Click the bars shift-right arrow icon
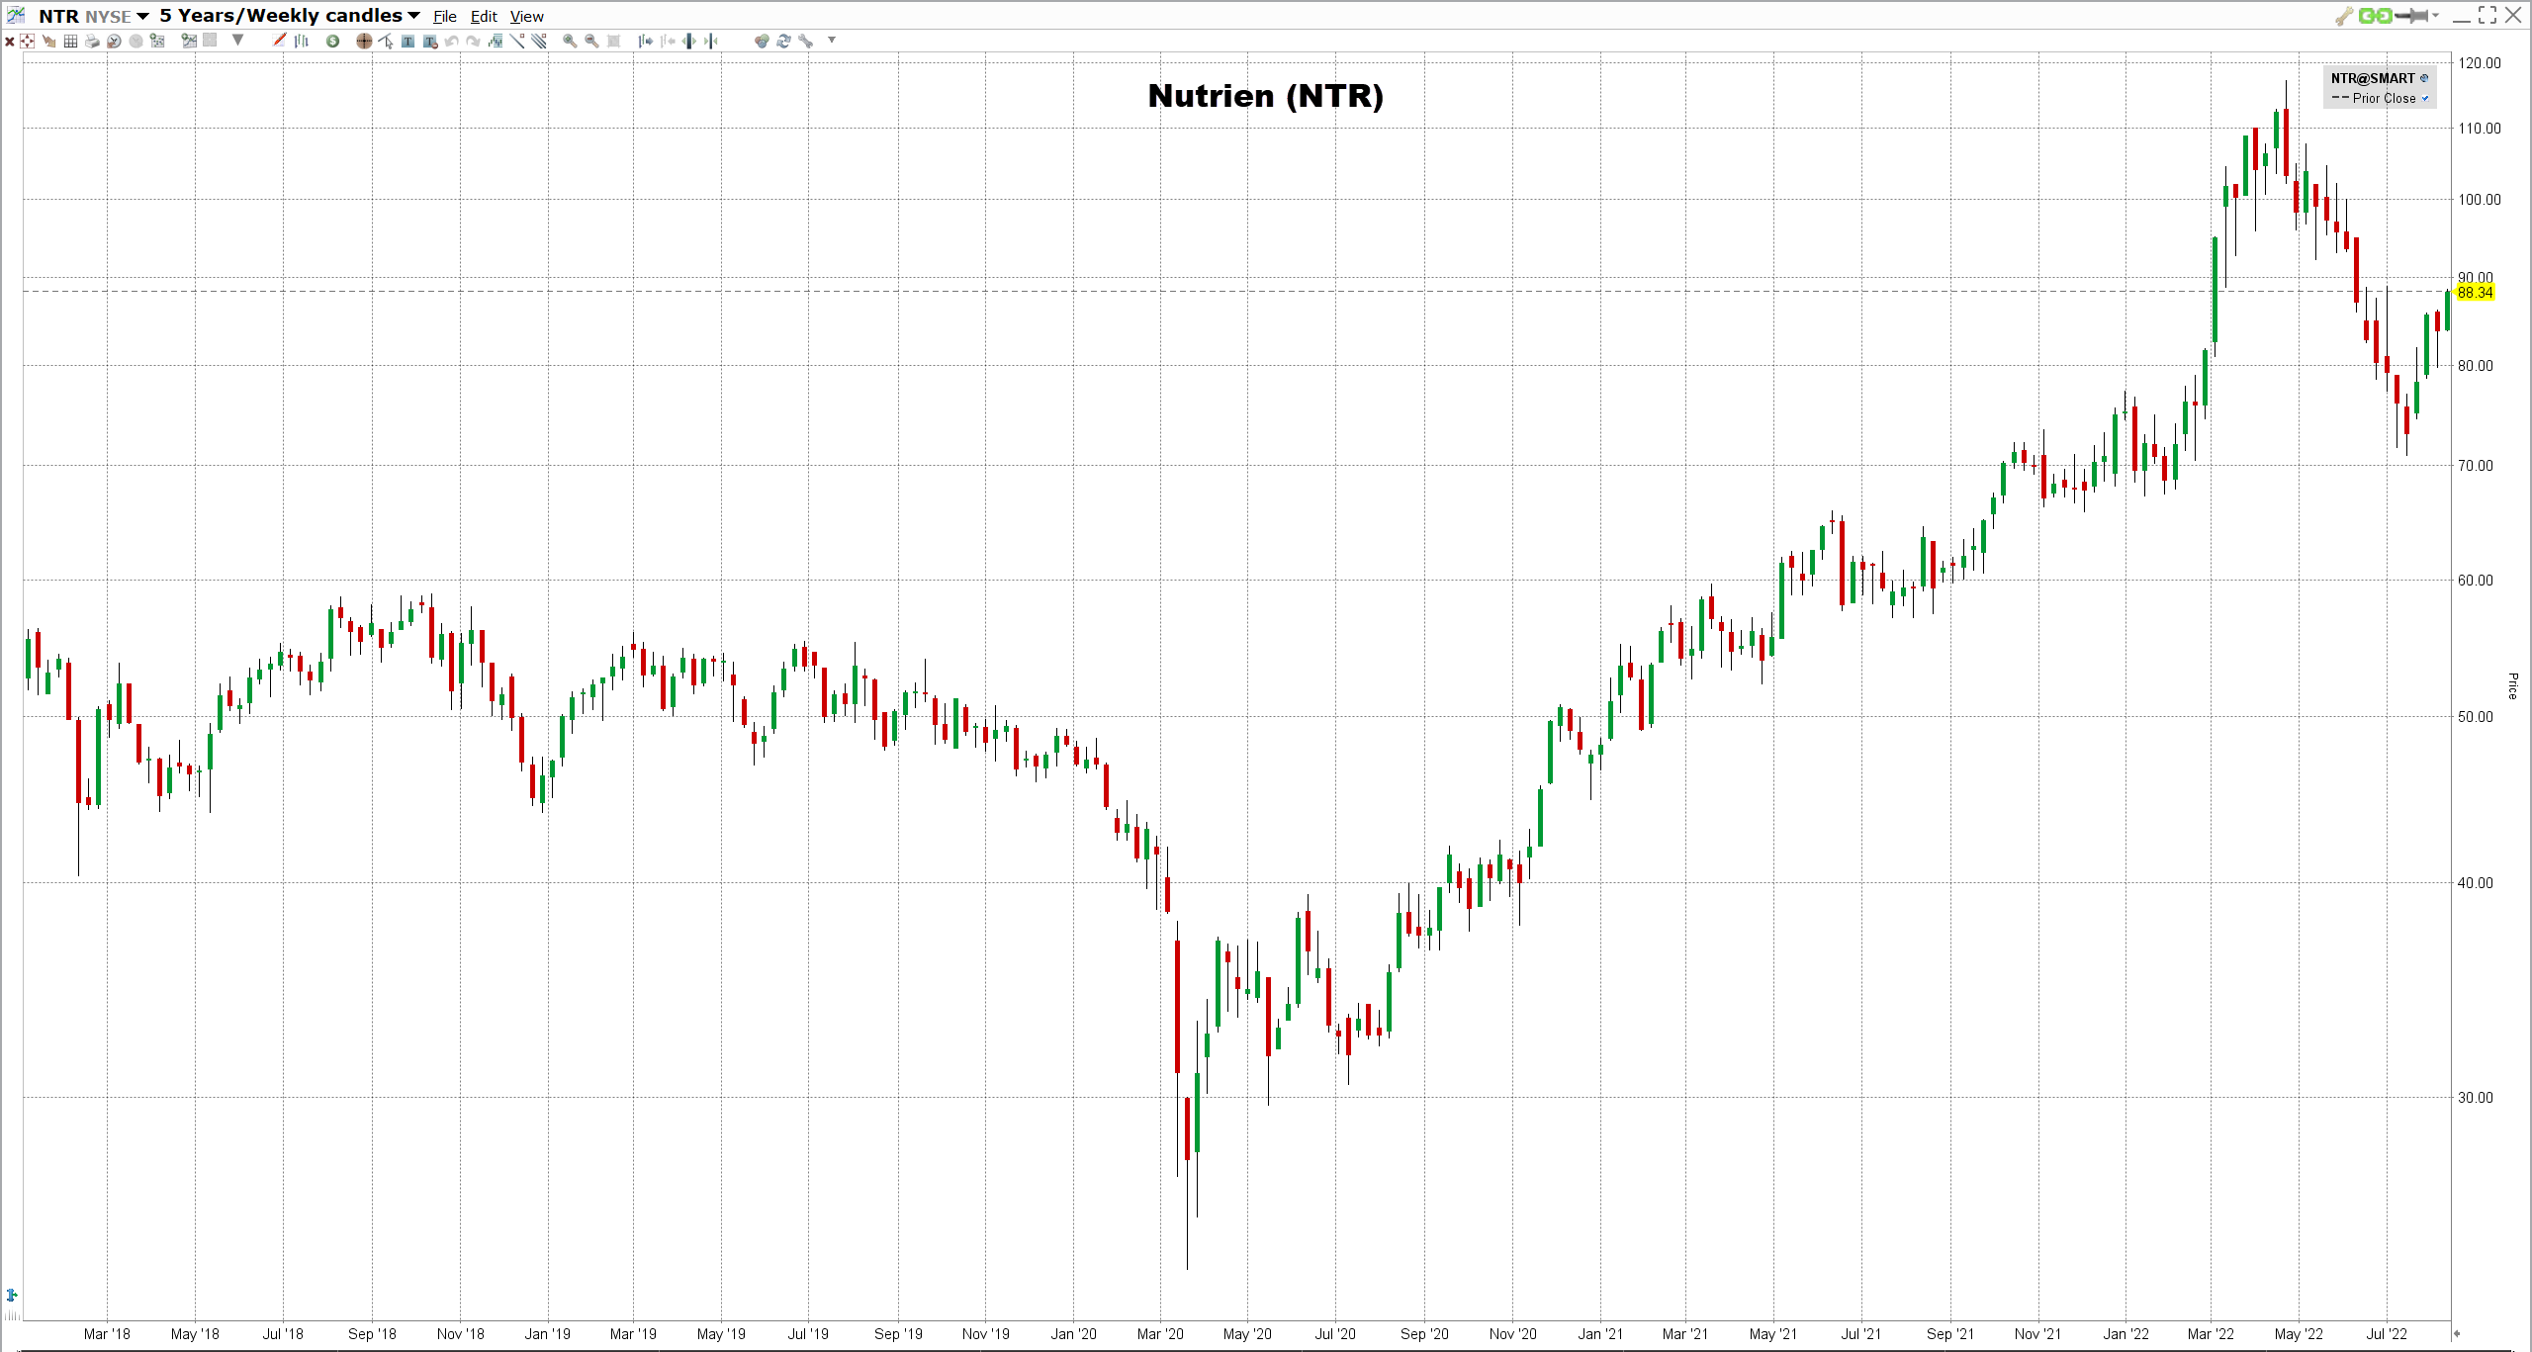 (646, 41)
